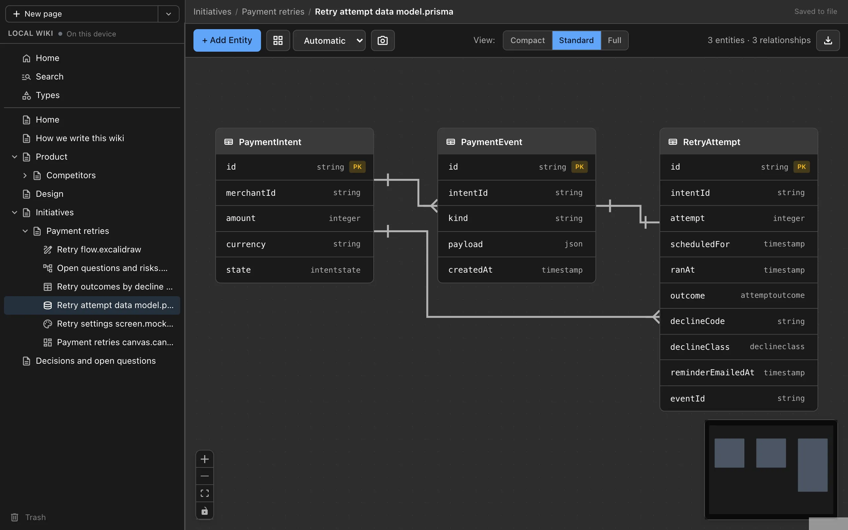Viewport: 848px width, 530px height.
Task: Open Types in the sidebar
Action: coord(92,95)
